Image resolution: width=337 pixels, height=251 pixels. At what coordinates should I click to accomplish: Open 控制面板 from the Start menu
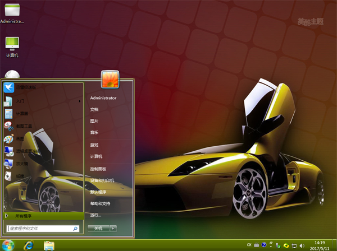(98, 169)
